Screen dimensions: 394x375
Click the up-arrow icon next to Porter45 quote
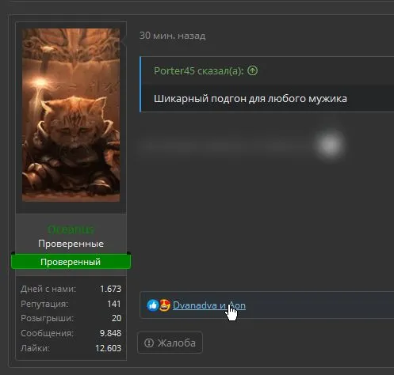(x=253, y=70)
